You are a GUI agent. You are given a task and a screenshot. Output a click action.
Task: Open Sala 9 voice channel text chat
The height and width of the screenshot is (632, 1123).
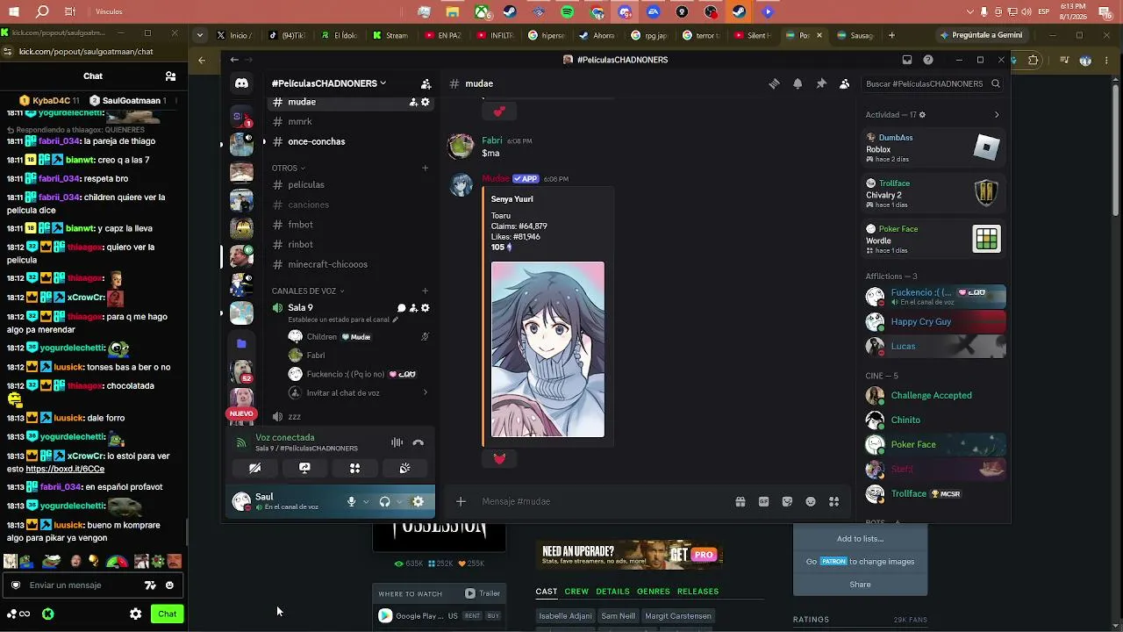(402, 308)
